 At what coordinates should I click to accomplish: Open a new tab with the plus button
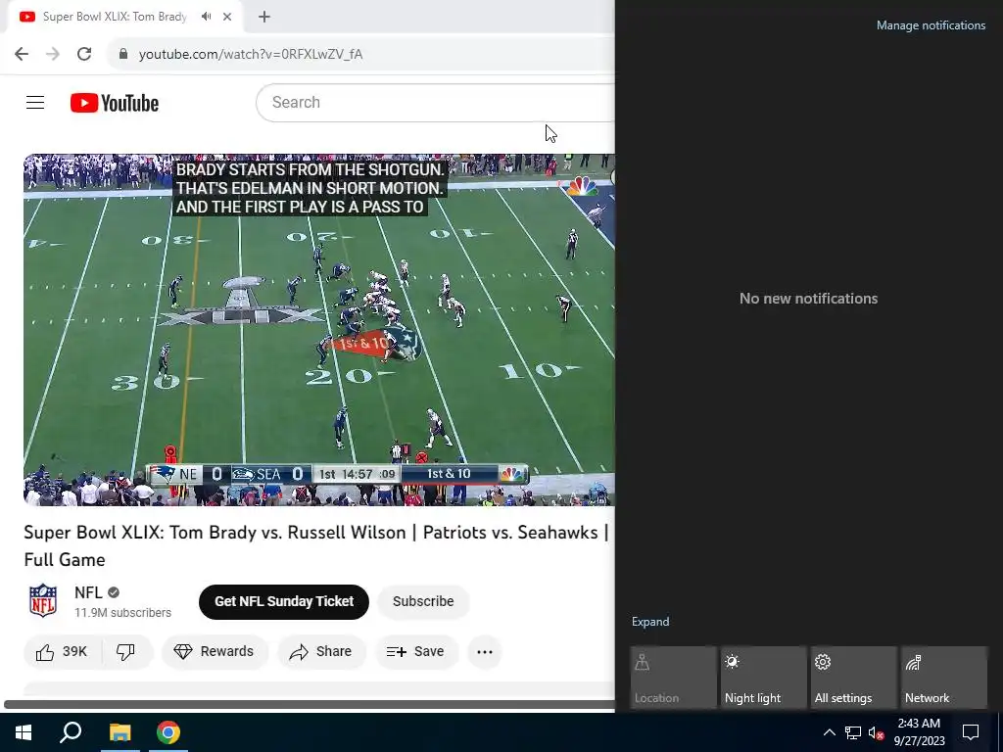point(264,17)
